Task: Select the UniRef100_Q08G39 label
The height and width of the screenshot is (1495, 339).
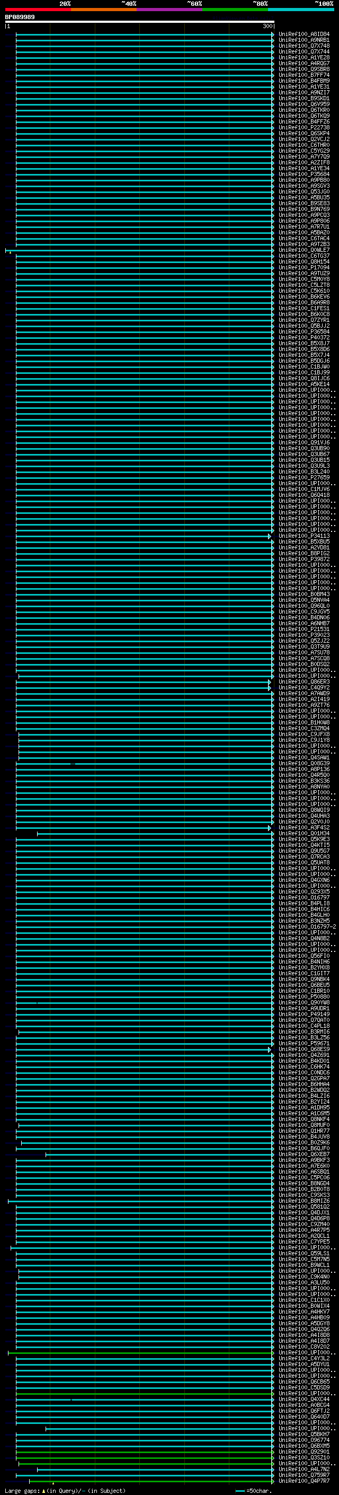Action: coord(304,764)
